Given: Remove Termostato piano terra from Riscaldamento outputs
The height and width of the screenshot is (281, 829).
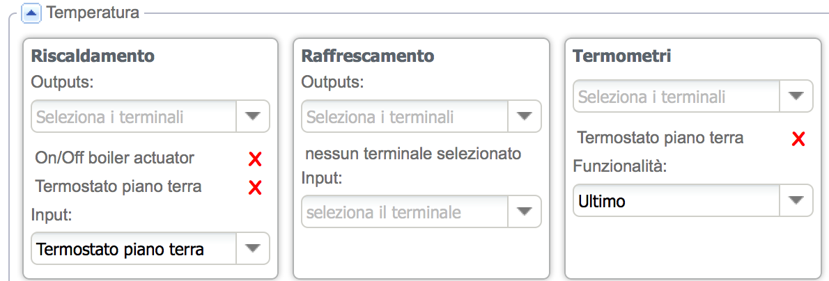Looking at the screenshot, I should [x=255, y=187].
